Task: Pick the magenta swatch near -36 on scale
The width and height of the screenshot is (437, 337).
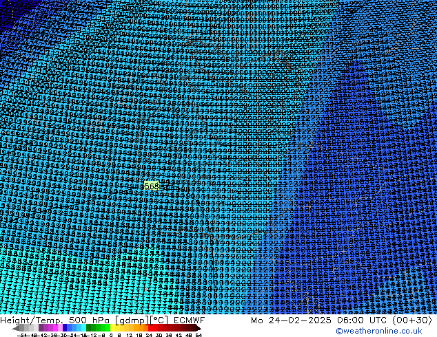Action: pyautogui.click(x=55, y=328)
